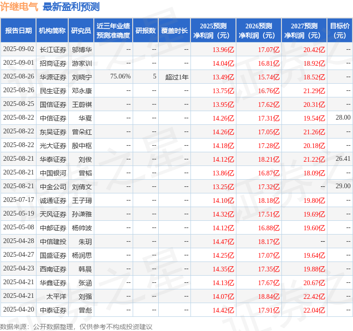Screen dimensions: 353x331
Task: Click the 26.41 target price
Action: tap(343, 159)
